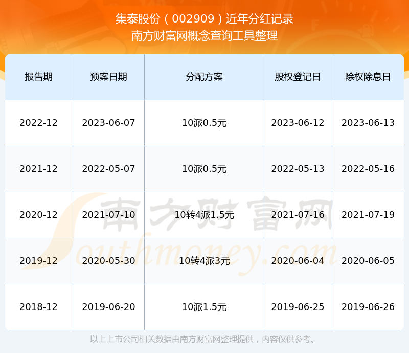Click the 10转4派3元 plan cell
The height and width of the screenshot is (353, 409).
[204, 260]
